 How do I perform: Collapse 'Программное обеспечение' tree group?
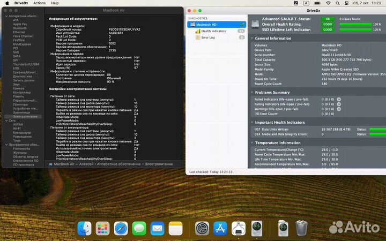[x=6, y=145]
